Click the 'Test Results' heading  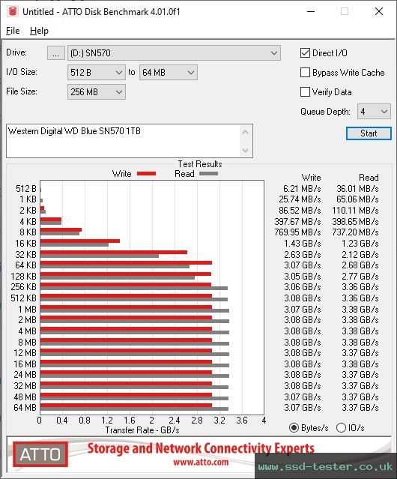[200, 164]
